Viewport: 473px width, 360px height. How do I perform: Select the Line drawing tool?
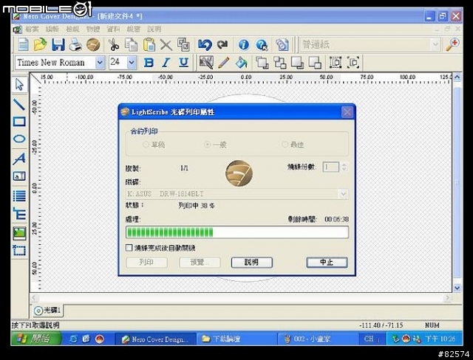pyautogui.click(x=19, y=104)
